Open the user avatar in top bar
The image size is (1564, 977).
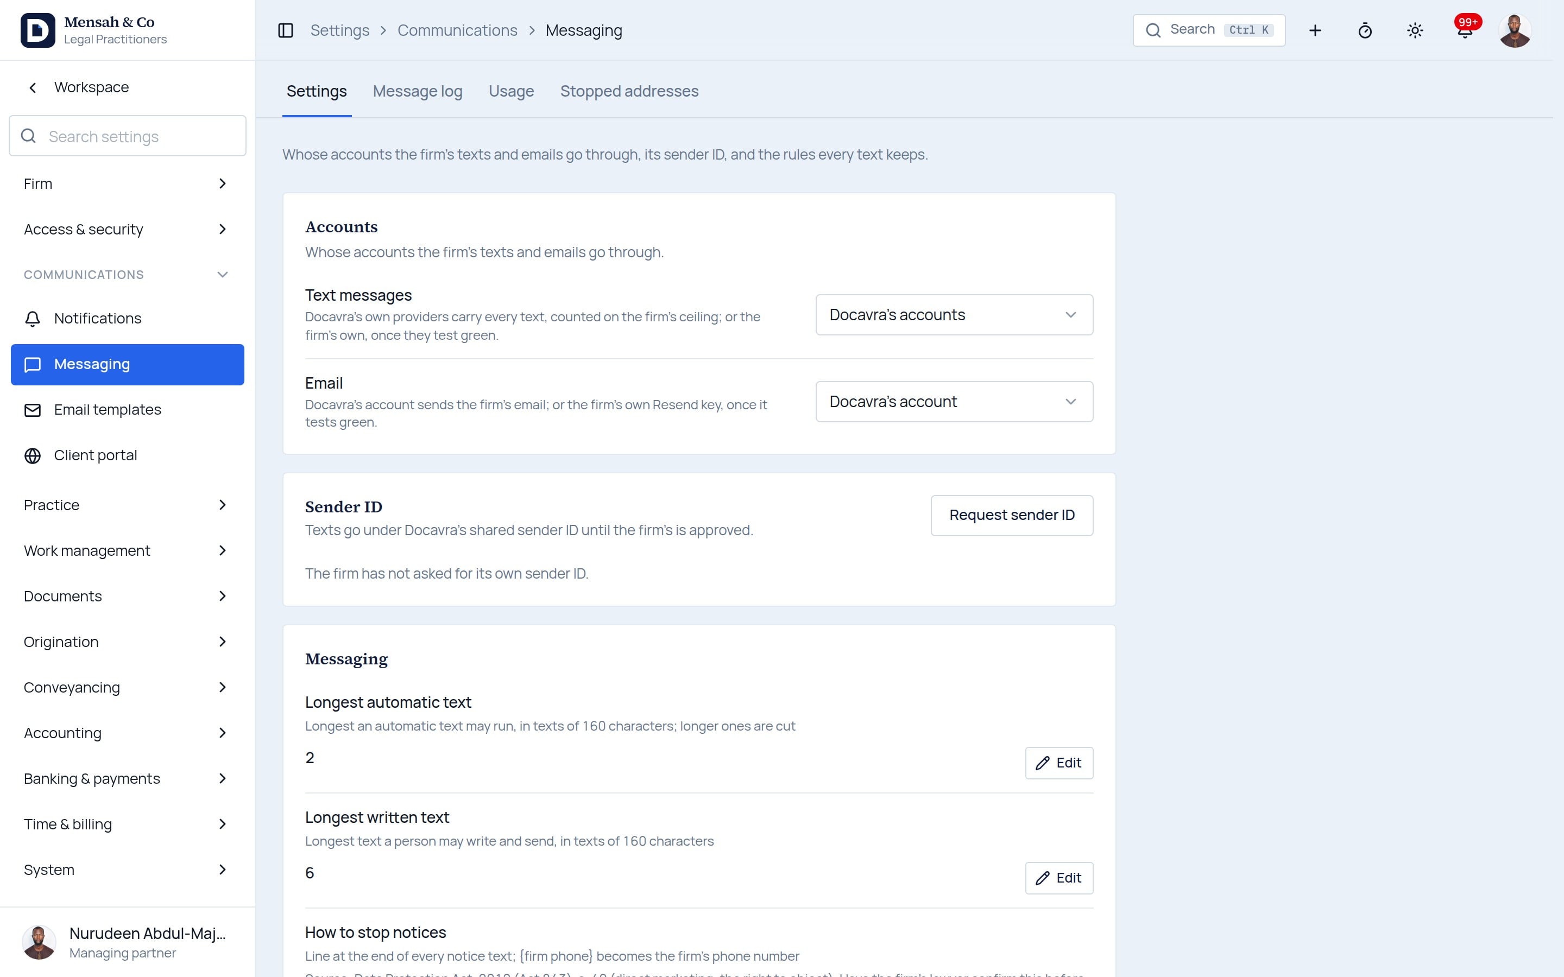pos(1514,30)
